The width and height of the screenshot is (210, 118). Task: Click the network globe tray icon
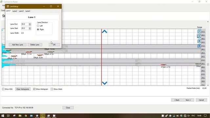[185, 116]
